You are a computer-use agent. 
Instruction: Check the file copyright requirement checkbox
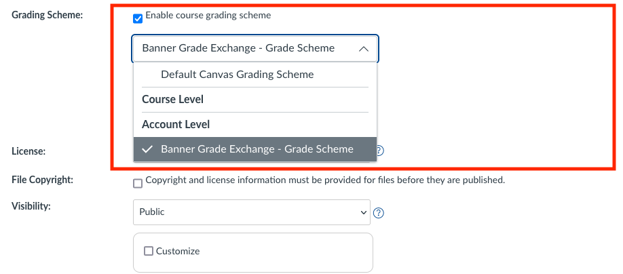pos(138,183)
